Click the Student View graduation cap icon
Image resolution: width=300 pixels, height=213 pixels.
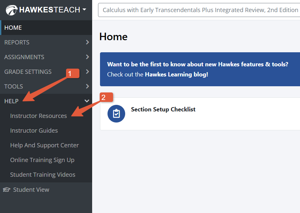7,189
